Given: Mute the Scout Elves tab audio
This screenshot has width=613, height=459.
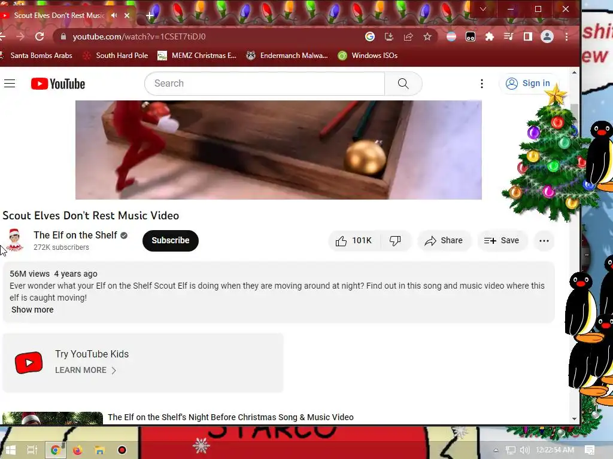Looking at the screenshot, I should coord(114,15).
